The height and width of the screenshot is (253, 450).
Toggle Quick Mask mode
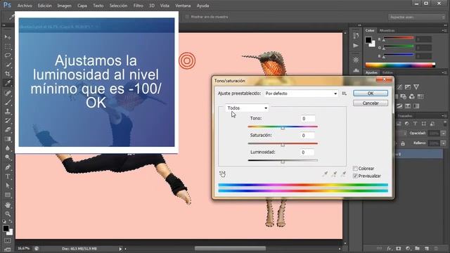(x=8, y=240)
